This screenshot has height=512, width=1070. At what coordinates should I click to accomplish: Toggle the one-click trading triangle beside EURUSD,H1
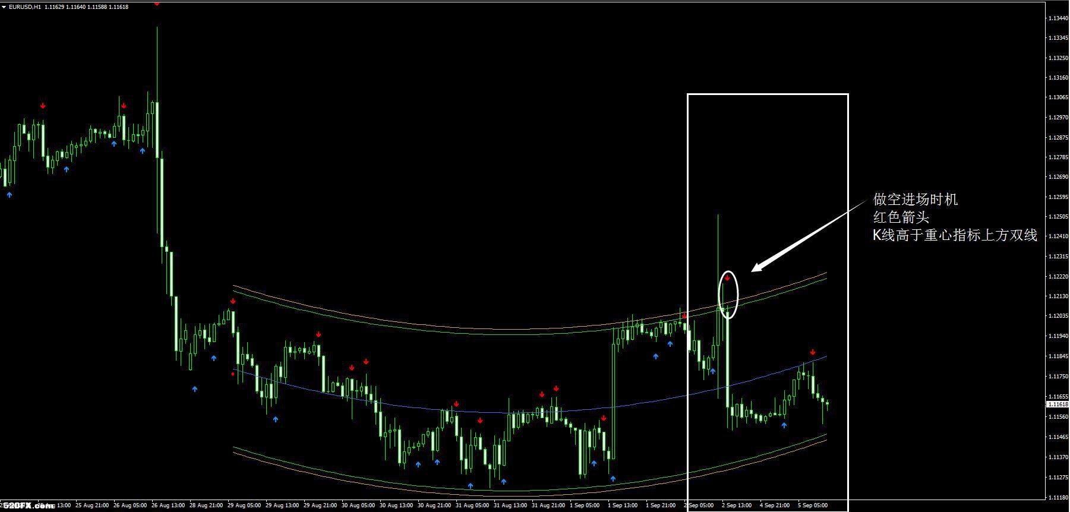tap(4, 7)
